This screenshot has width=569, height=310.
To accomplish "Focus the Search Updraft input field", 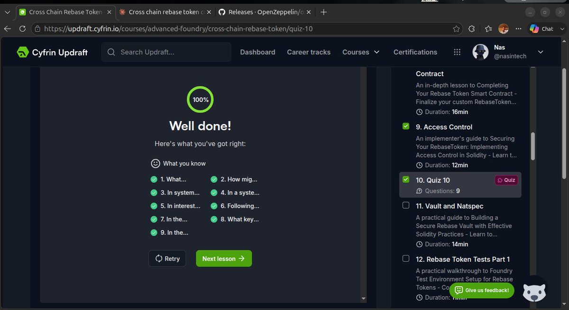I will [x=166, y=52].
